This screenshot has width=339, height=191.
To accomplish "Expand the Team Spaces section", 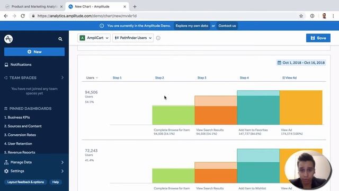I will coord(63,77).
